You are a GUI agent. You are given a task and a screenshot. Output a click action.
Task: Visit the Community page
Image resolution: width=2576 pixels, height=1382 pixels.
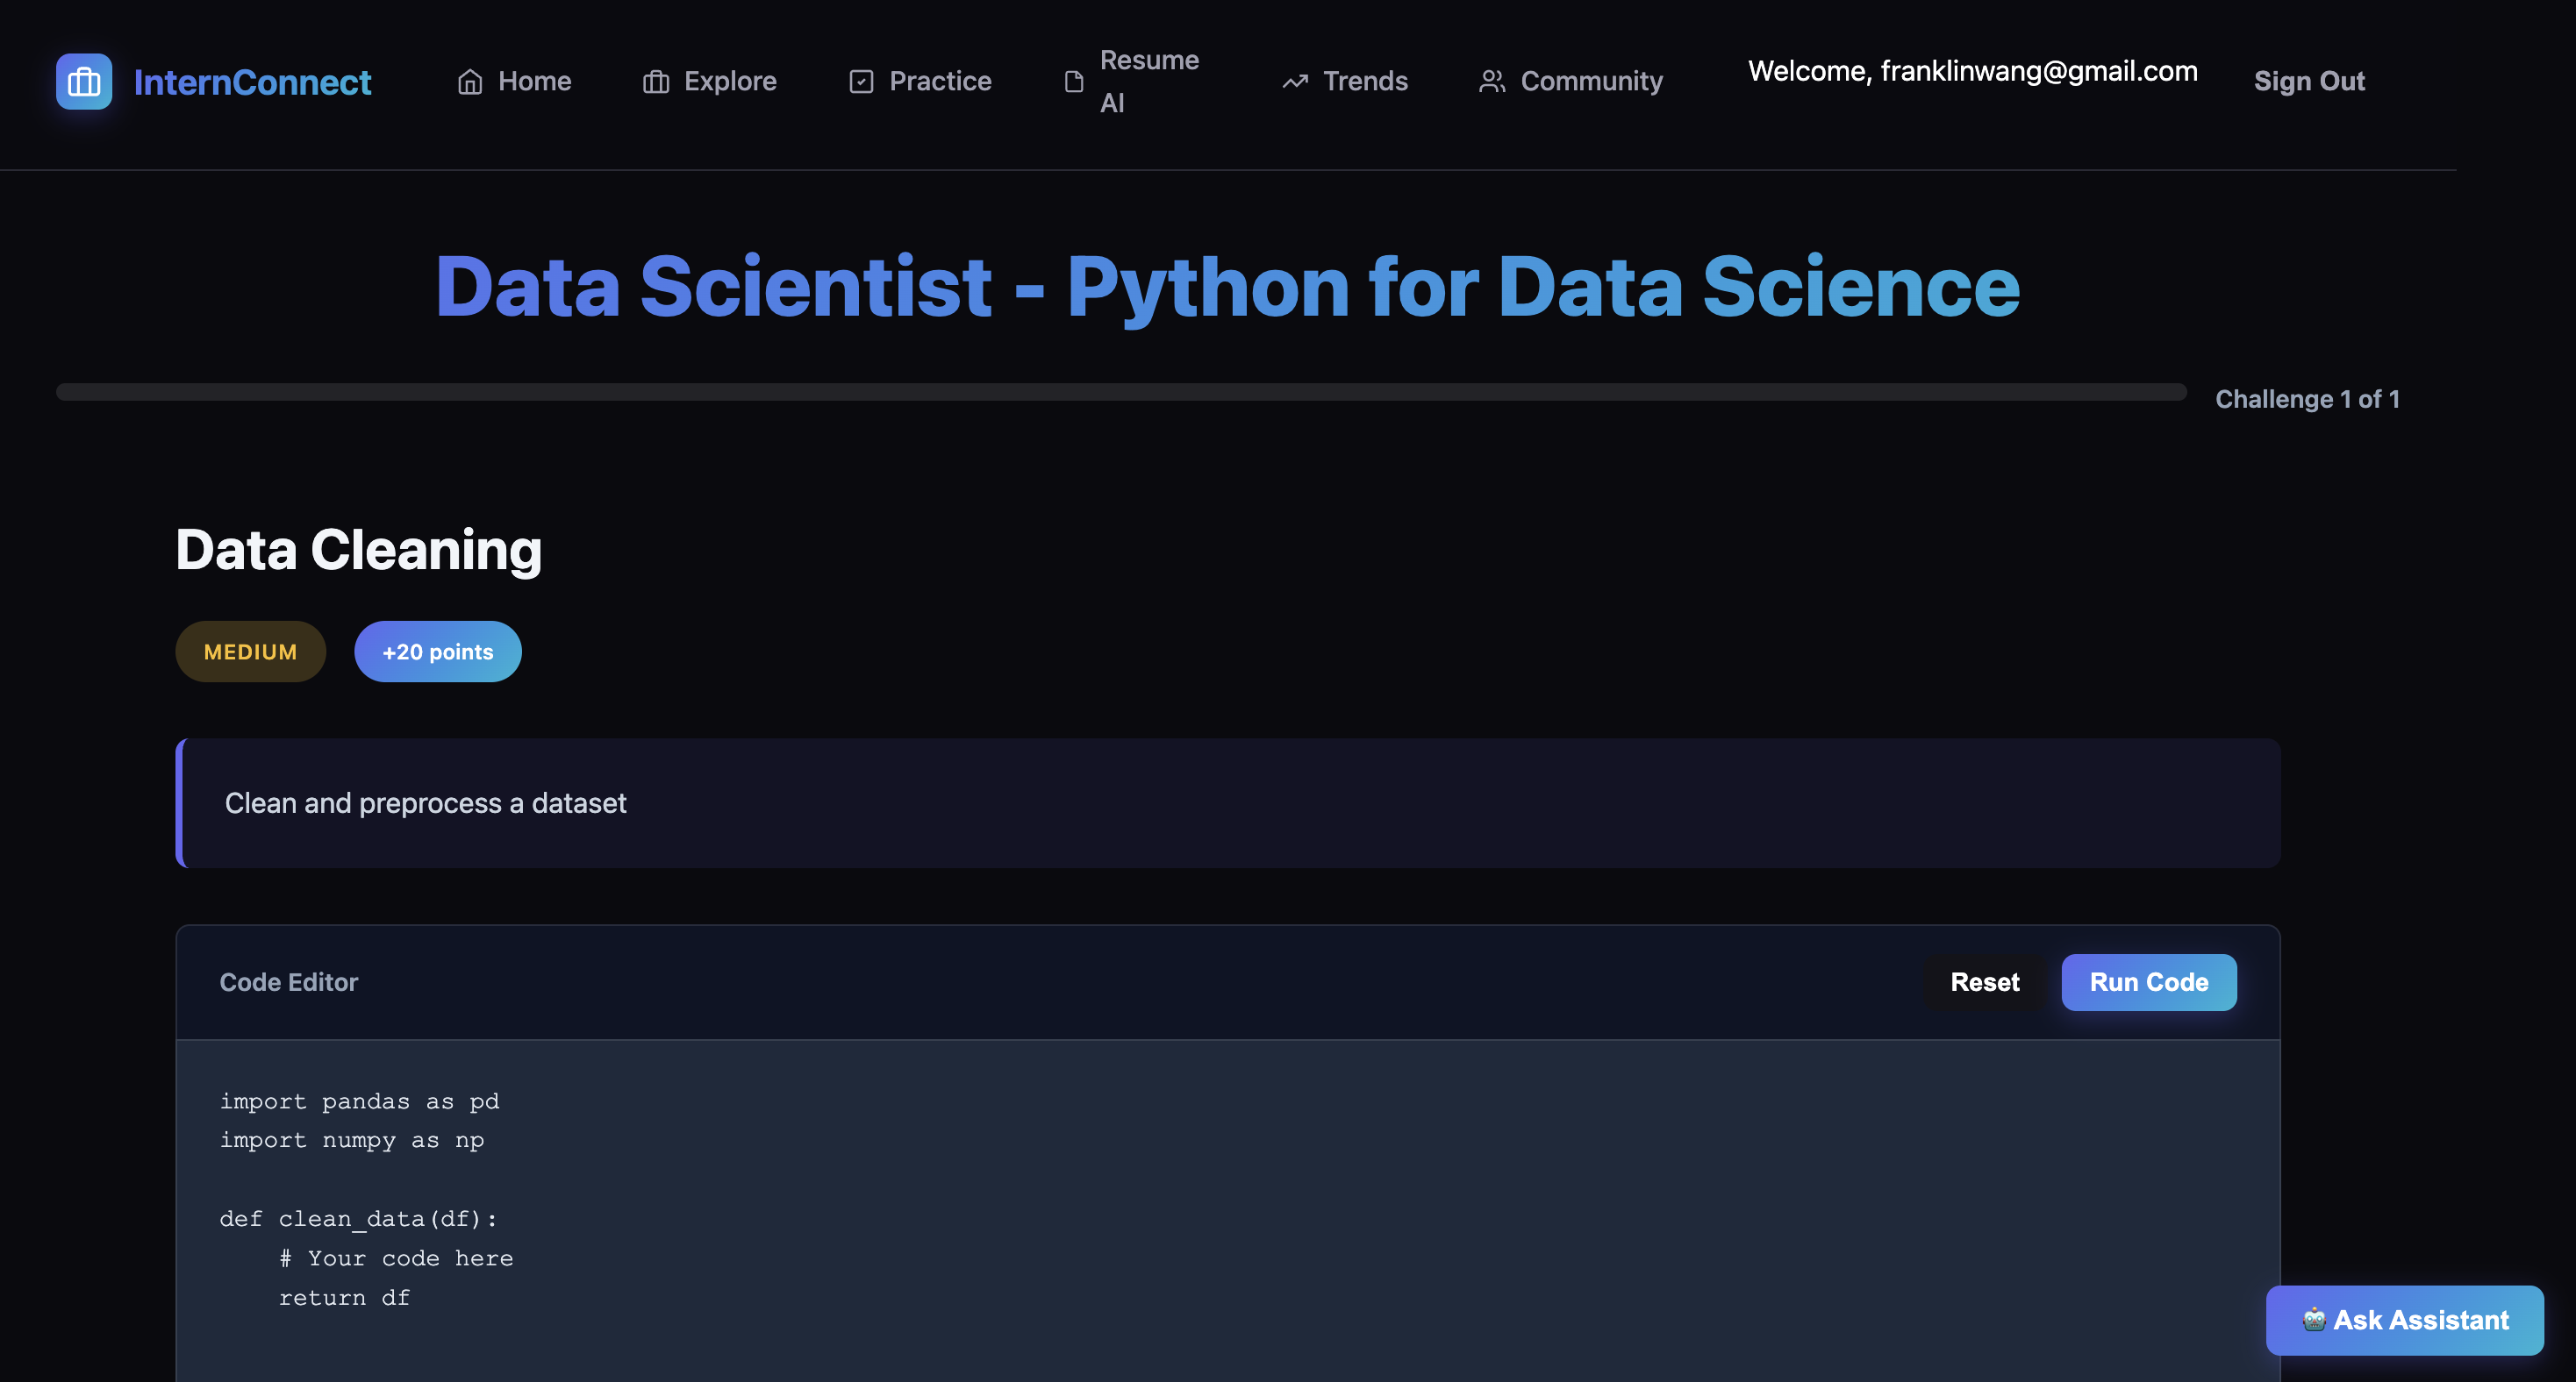point(1590,81)
